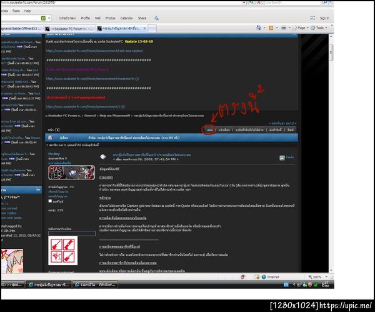Click the search magnifier button
This screenshot has width=375, height=312.
coord(325,3)
